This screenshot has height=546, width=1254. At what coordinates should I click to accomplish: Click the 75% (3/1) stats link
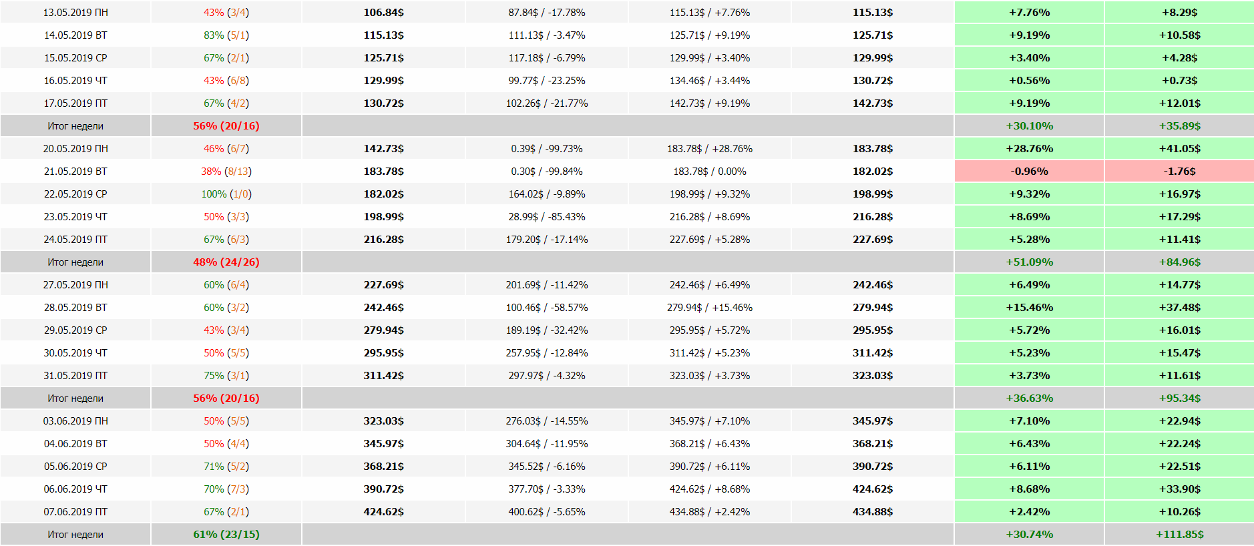(x=226, y=376)
